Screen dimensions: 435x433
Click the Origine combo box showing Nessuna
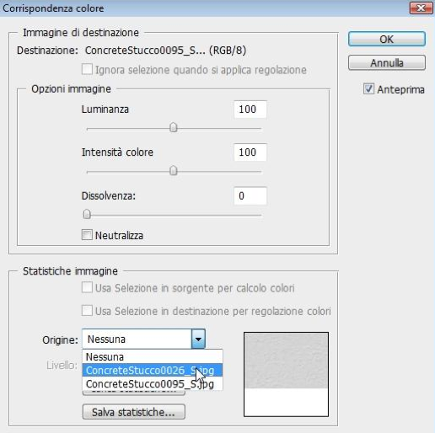click(x=143, y=339)
